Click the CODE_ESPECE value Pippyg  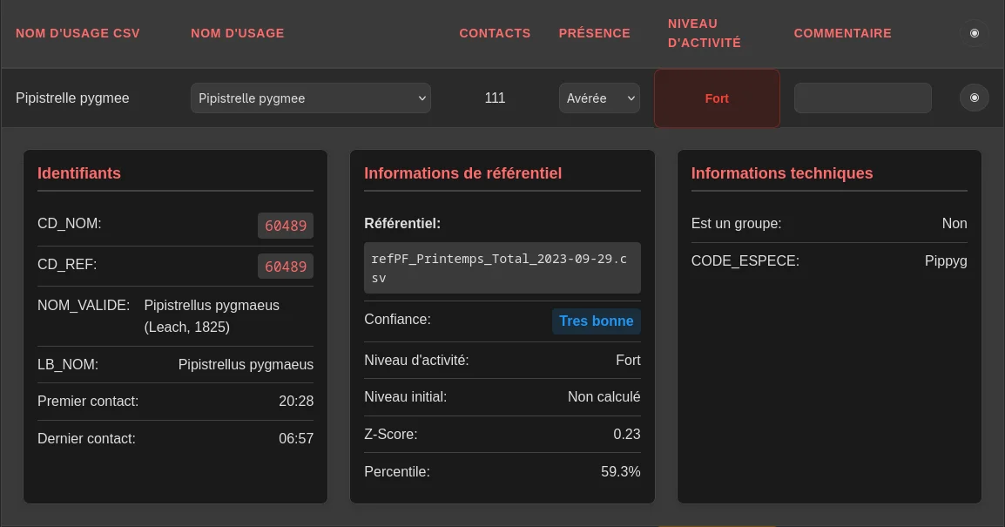(946, 261)
